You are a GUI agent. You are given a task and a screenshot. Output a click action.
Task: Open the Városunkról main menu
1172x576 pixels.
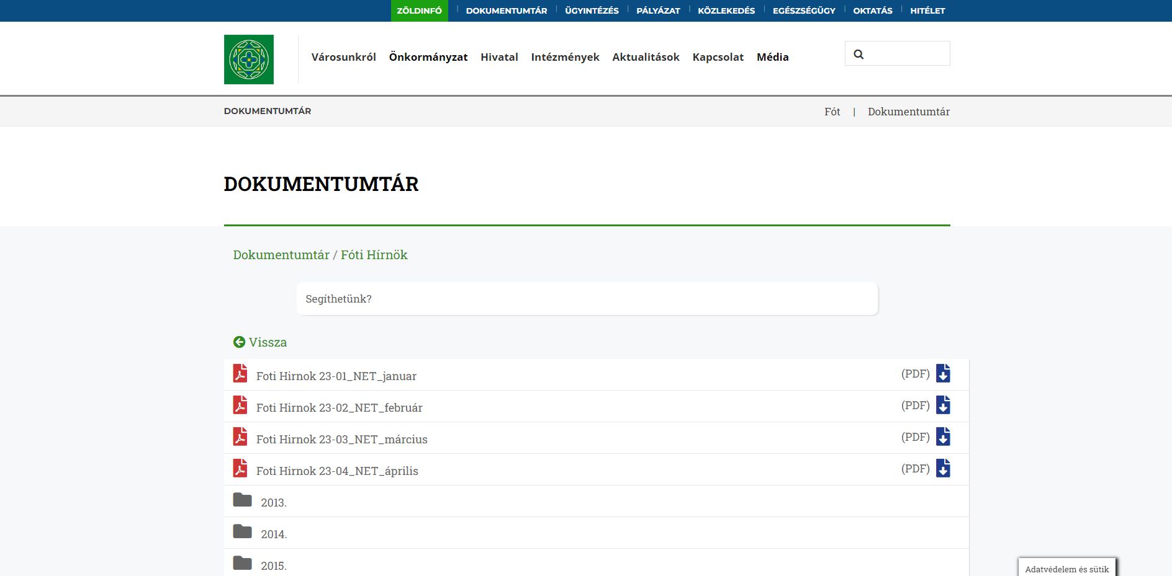[344, 57]
